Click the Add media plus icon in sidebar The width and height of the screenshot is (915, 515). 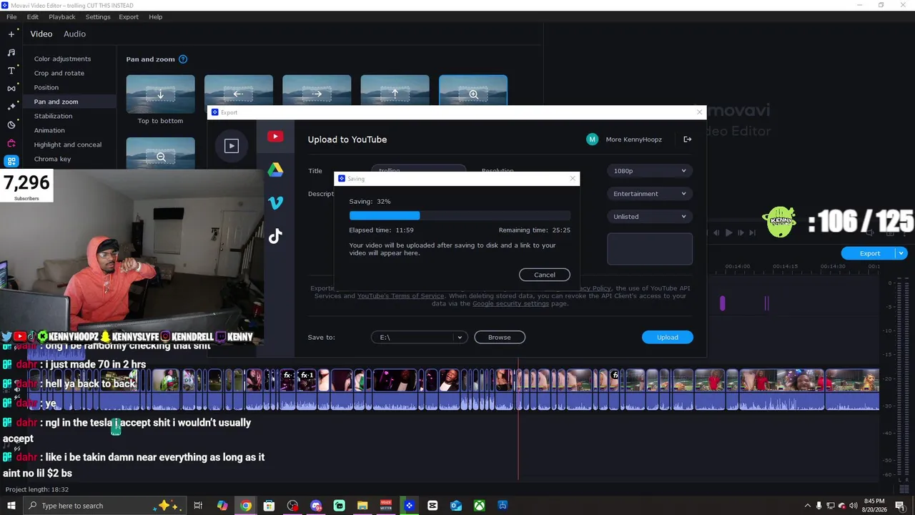point(11,34)
